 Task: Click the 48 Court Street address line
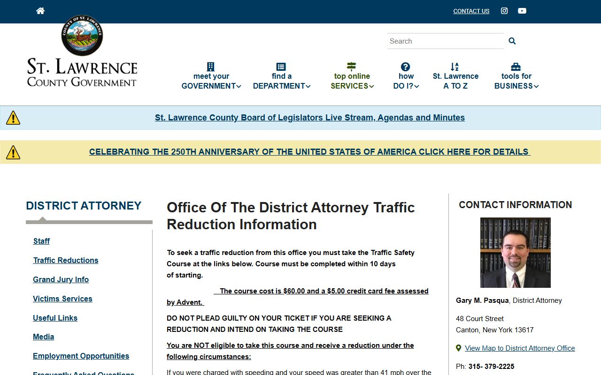(480, 319)
